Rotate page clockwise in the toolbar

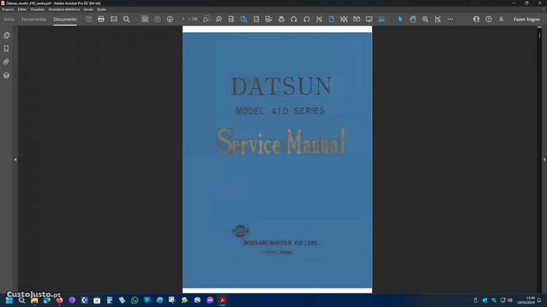(x=294, y=19)
